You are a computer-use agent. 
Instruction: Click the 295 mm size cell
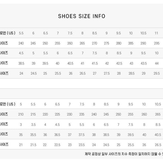157,43
